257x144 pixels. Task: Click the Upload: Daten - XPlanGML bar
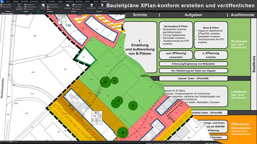193,78
